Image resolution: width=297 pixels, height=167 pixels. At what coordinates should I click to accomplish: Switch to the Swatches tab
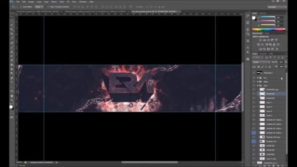(263, 13)
